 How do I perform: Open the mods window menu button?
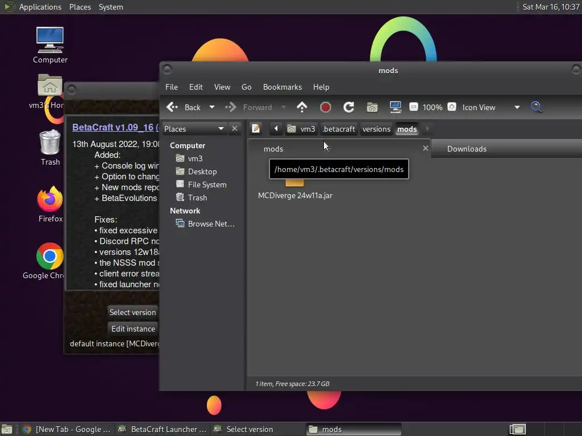[168, 69]
